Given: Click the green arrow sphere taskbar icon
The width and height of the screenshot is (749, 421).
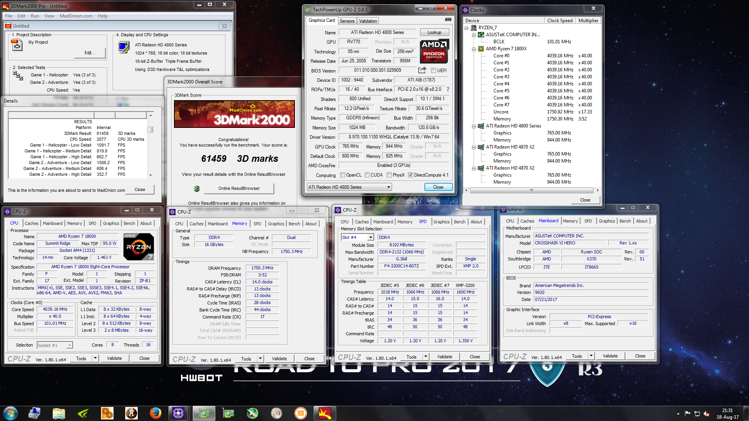Looking at the screenshot, I should [252, 413].
